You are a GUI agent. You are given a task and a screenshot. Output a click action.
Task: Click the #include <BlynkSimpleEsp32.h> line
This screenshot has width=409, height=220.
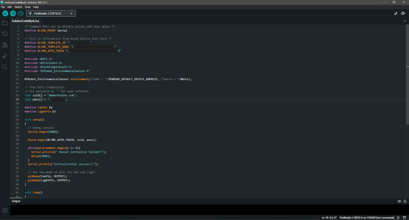[x=48, y=67]
